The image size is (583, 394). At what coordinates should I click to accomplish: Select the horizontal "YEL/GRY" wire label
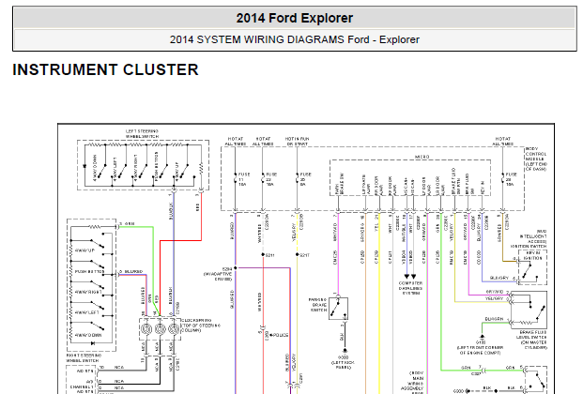point(494,298)
